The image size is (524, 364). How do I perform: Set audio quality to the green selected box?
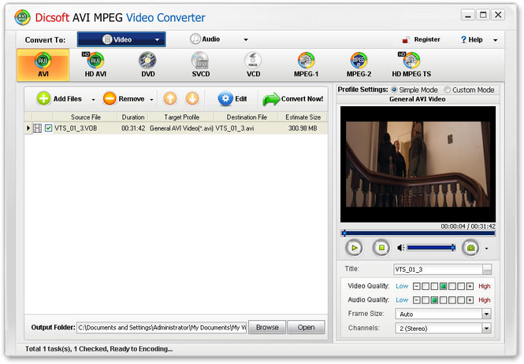pos(434,300)
